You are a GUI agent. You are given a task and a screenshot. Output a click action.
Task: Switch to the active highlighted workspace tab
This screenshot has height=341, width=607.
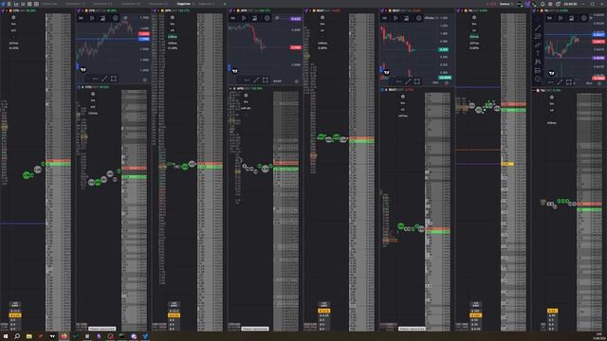pos(184,4)
